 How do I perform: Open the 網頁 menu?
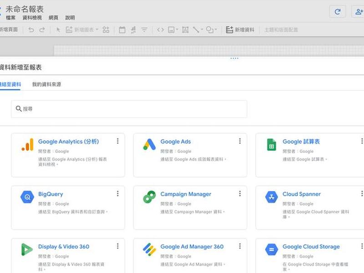53,18
